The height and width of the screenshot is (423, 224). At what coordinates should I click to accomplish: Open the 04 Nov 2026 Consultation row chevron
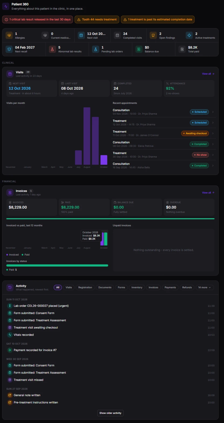pyautogui.click(x=213, y=112)
